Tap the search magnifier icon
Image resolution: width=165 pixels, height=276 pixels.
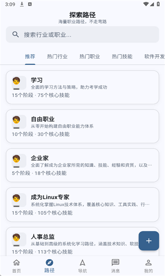pos(16,34)
